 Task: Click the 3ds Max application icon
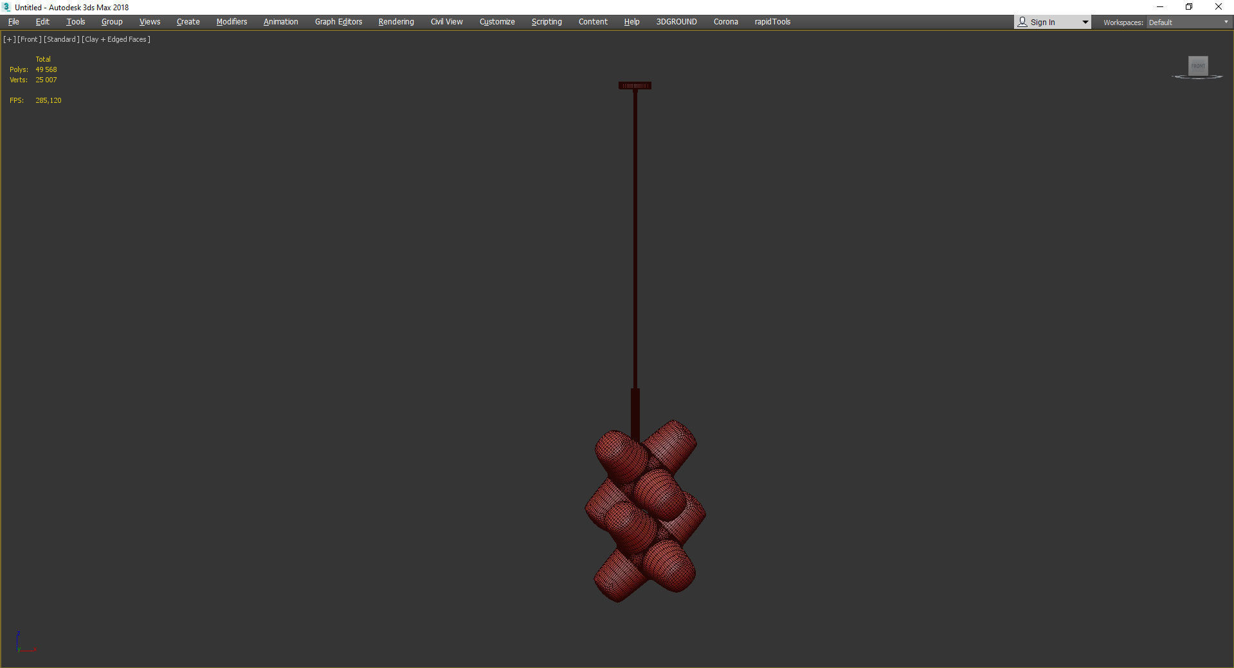point(7,7)
